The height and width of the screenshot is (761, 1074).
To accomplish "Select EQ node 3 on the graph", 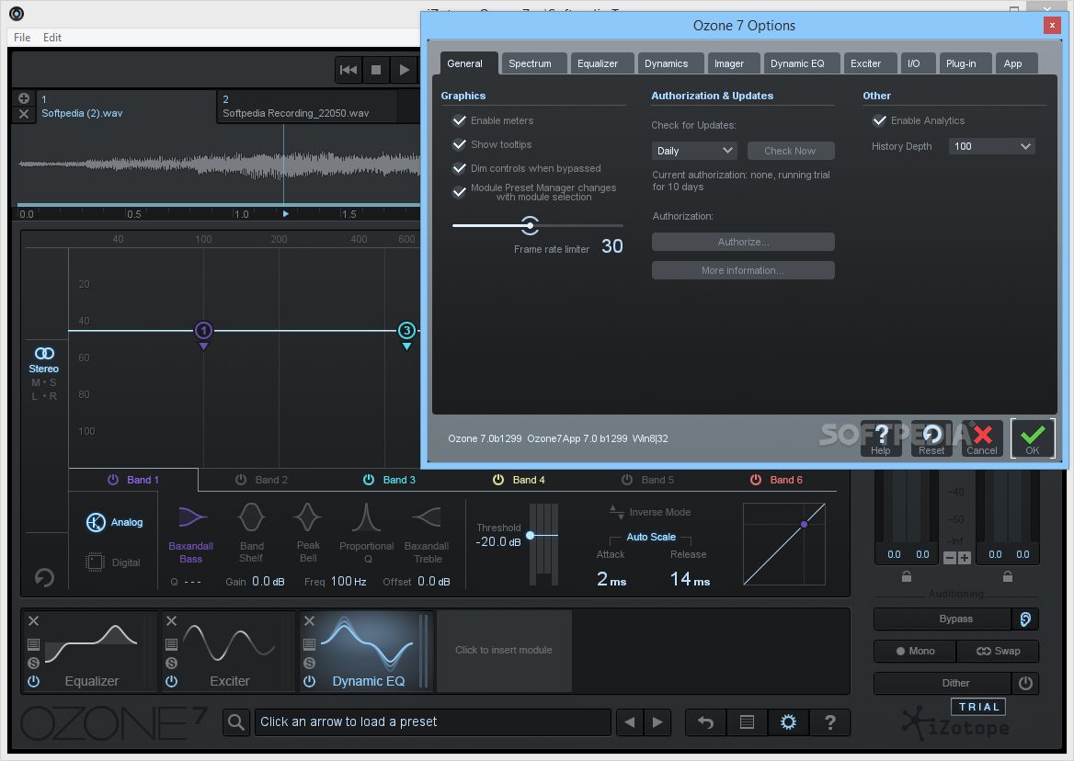I will click(406, 331).
